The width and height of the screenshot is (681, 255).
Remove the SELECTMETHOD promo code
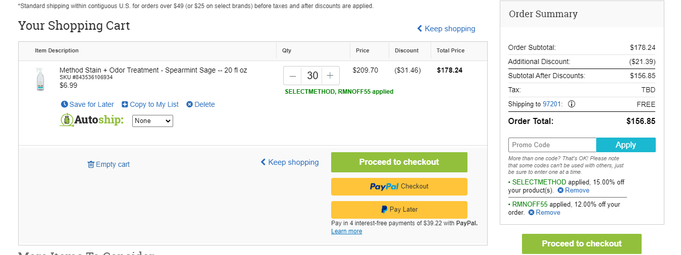click(573, 190)
